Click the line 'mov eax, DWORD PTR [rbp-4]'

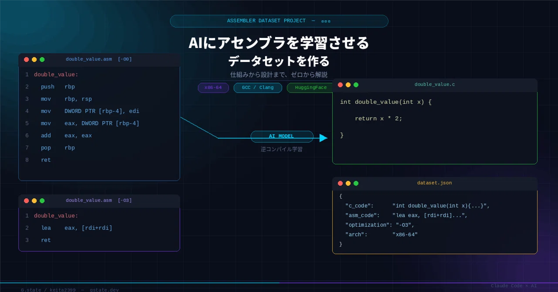(x=90, y=123)
